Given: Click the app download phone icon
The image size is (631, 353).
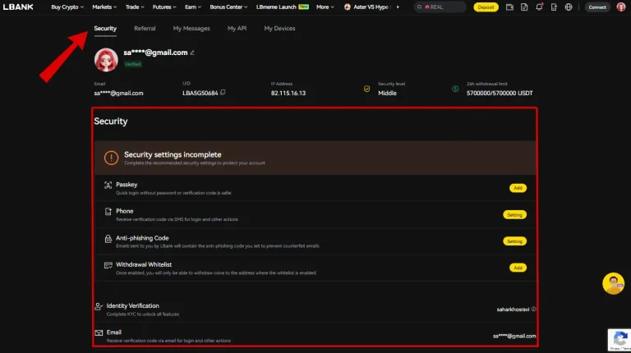Looking at the screenshot, I should click(554, 7).
